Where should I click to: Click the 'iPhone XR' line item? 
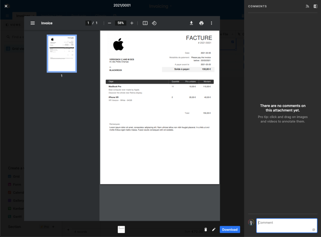[113, 97]
